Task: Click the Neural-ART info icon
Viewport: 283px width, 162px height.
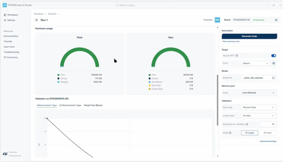Action: [x=237, y=56]
